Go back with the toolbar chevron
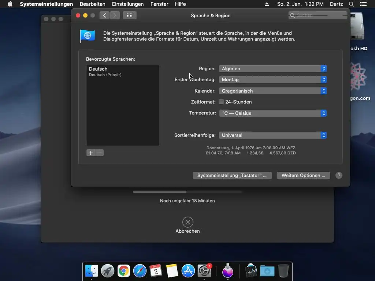The height and width of the screenshot is (281, 375). pyautogui.click(x=104, y=15)
